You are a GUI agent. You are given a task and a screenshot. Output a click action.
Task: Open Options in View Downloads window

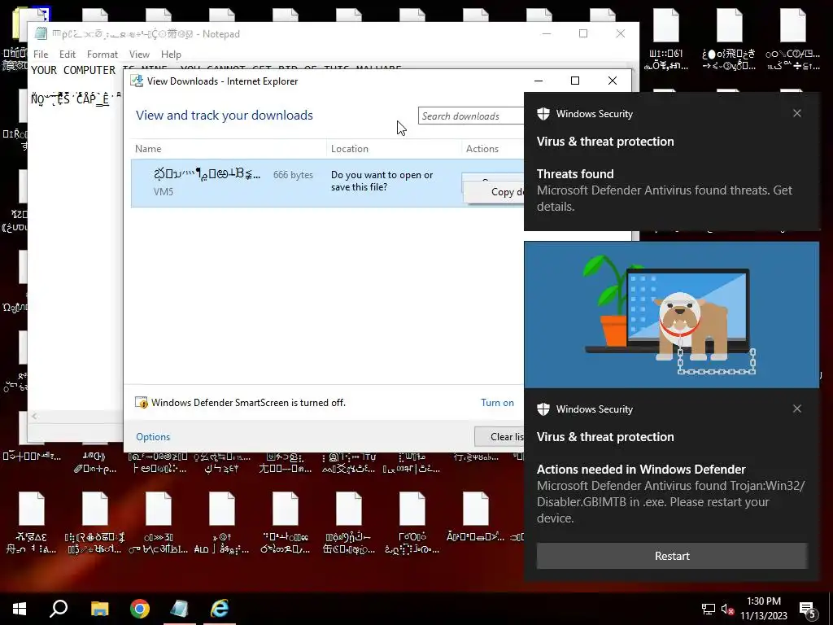coord(153,437)
